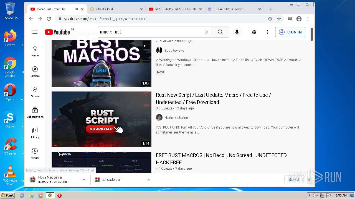Open the CCleaner desktop icon
Image resolution: width=355 pixels, height=199 pixels.
[x=10, y=146]
